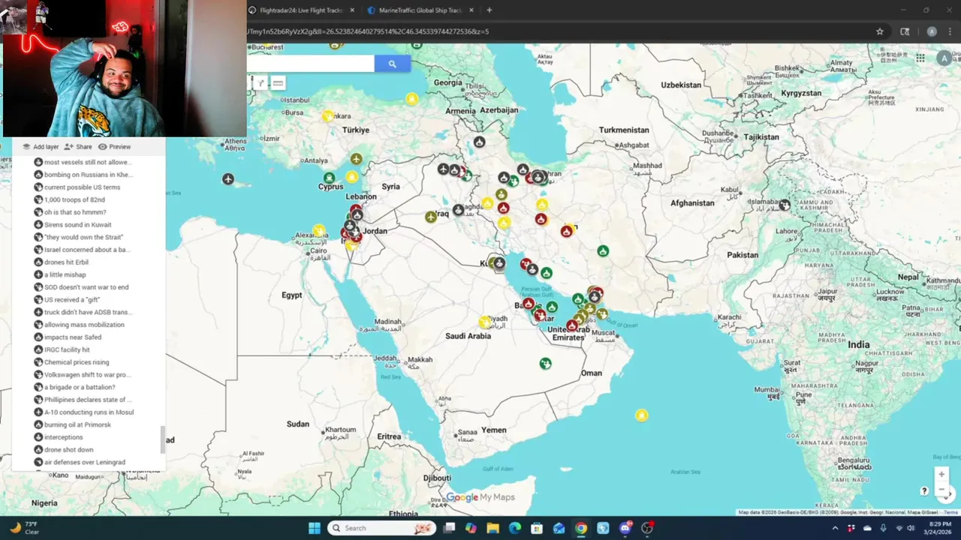Select 'a little mishap' entry
Image resolution: width=961 pixels, height=540 pixels.
click(x=65, y=274)
